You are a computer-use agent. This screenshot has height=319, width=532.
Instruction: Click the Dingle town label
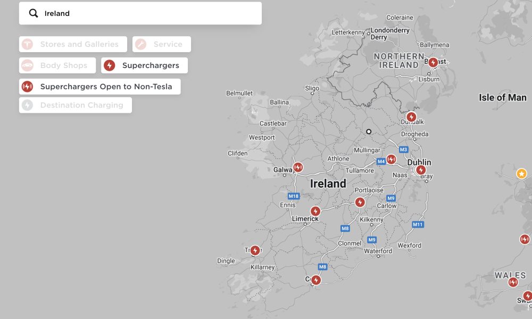pos(226,261)
